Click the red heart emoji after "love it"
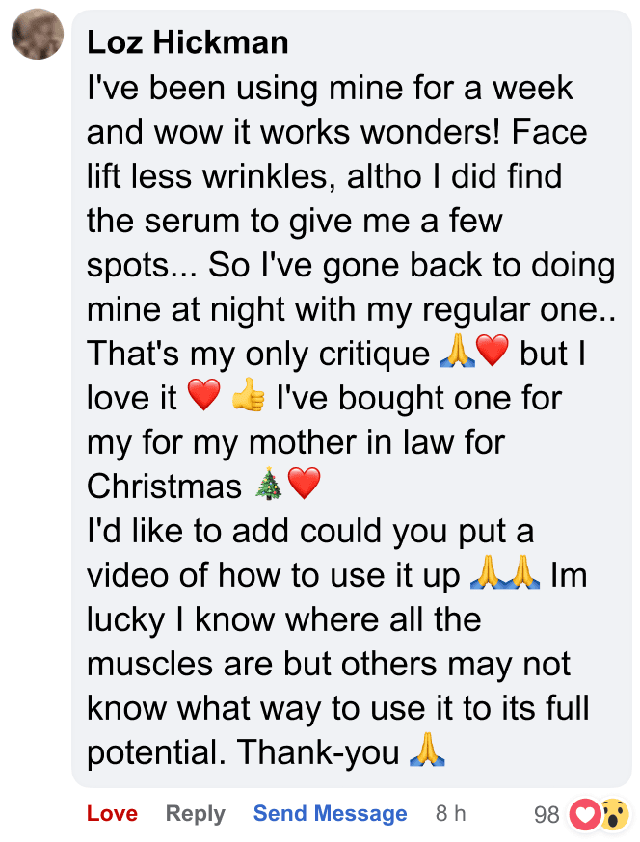Screen dimensions: 640x842 pos(204,398)
